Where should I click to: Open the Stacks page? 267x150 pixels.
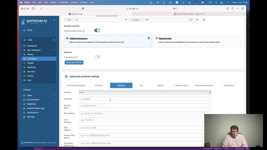point(30,55)
